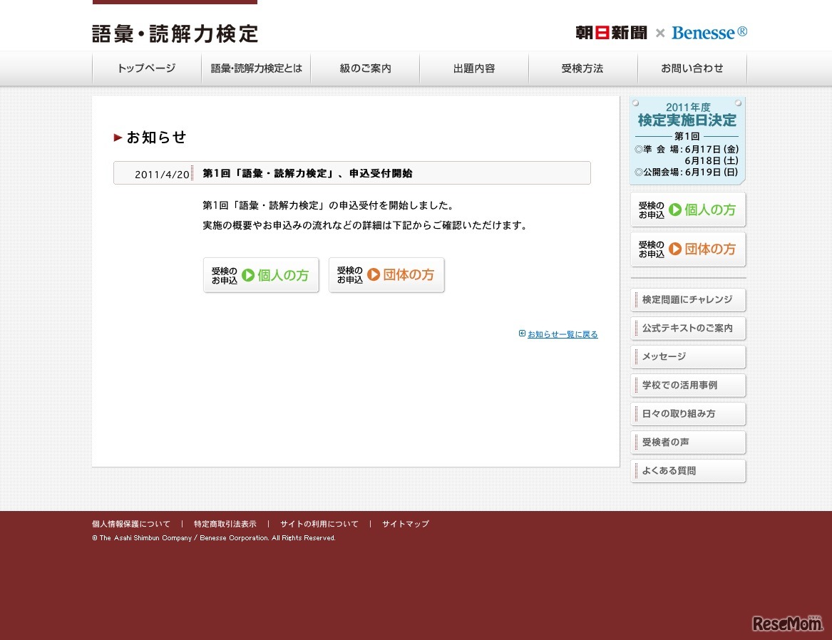Go to 級のご案内 menu item
The image size is (832, 640).
click(365, 69)
